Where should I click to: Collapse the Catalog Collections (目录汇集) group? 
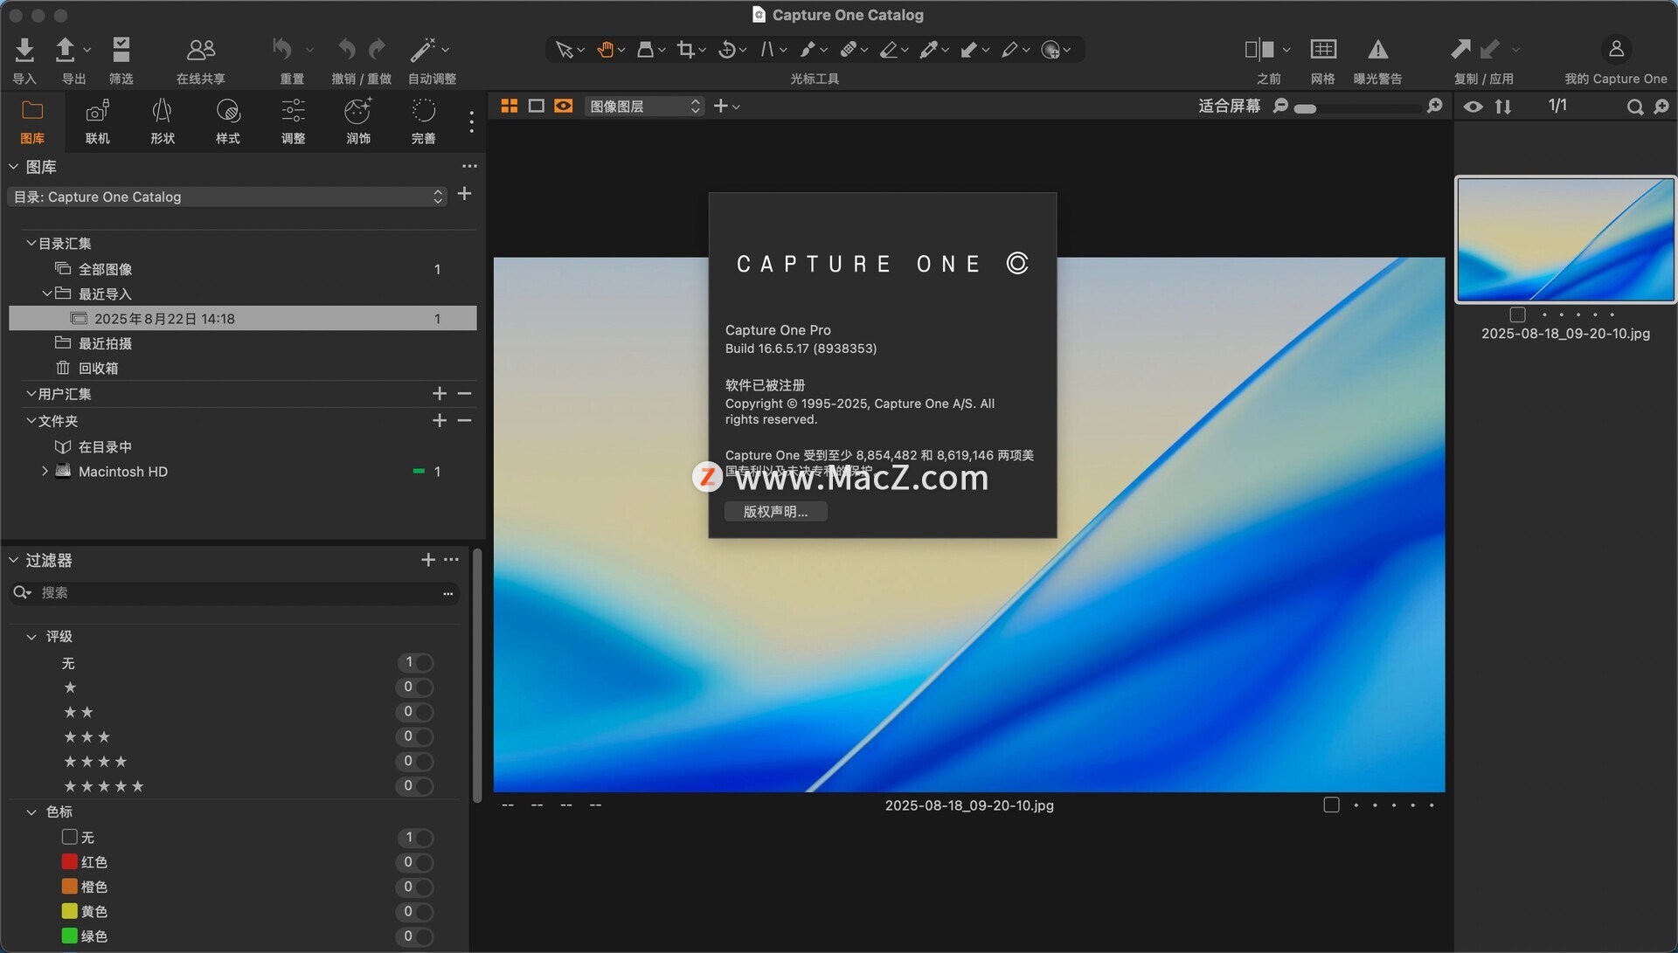(31, 243)
